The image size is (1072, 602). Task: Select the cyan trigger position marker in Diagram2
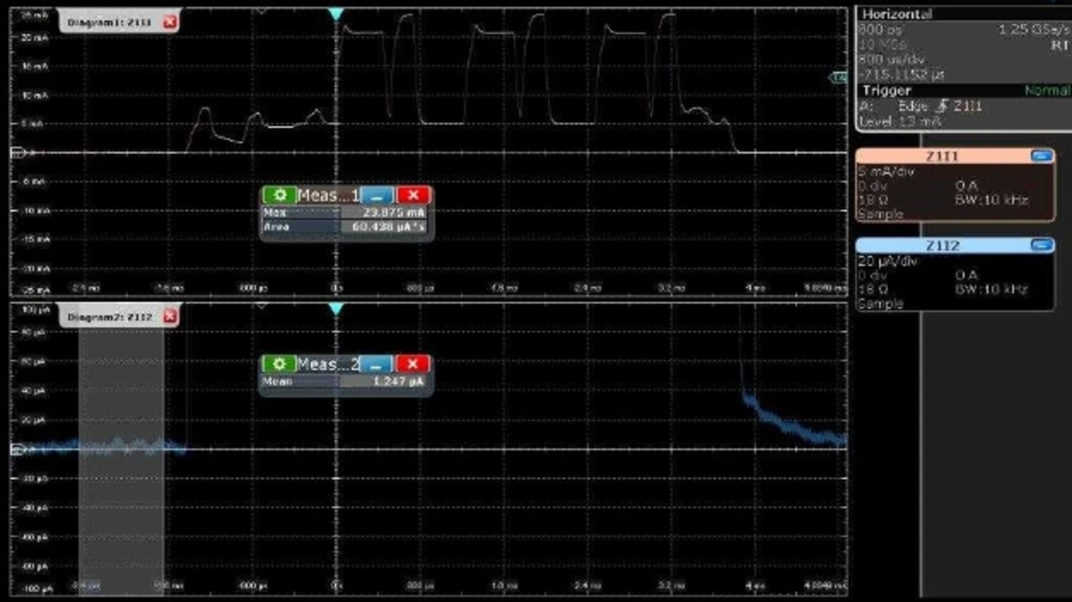click(x=336, y=309)
